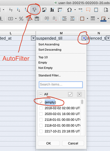Image resolution: width=110 pixels, height=151 pixels.
Task: Toggle the AutoFilter toolbar icon
Action: point(35,10)
